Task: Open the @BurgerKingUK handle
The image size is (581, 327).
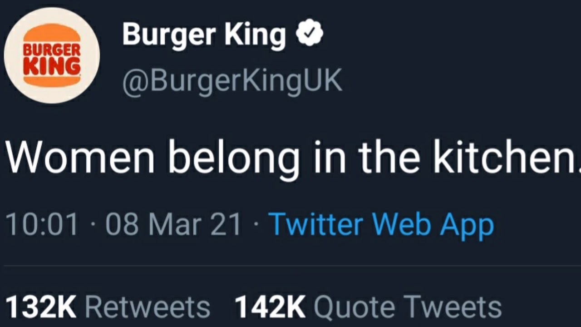Action: pos(232,81)
